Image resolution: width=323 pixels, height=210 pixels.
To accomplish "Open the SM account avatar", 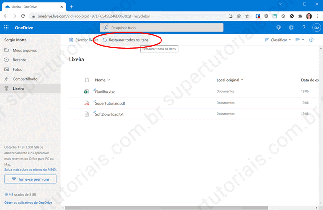I will 316,27.
